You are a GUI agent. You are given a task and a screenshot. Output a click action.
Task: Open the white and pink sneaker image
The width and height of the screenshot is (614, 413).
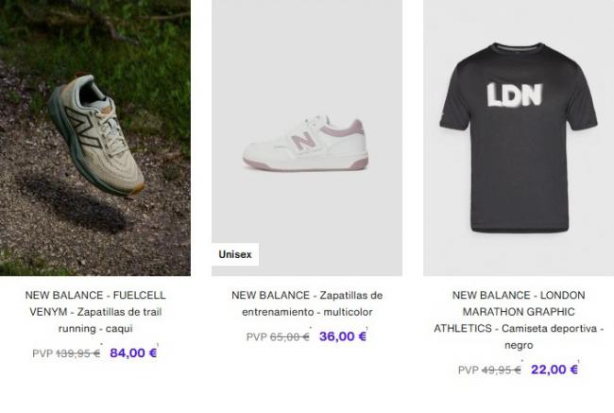pyautogui.click(x=307, y=138)
